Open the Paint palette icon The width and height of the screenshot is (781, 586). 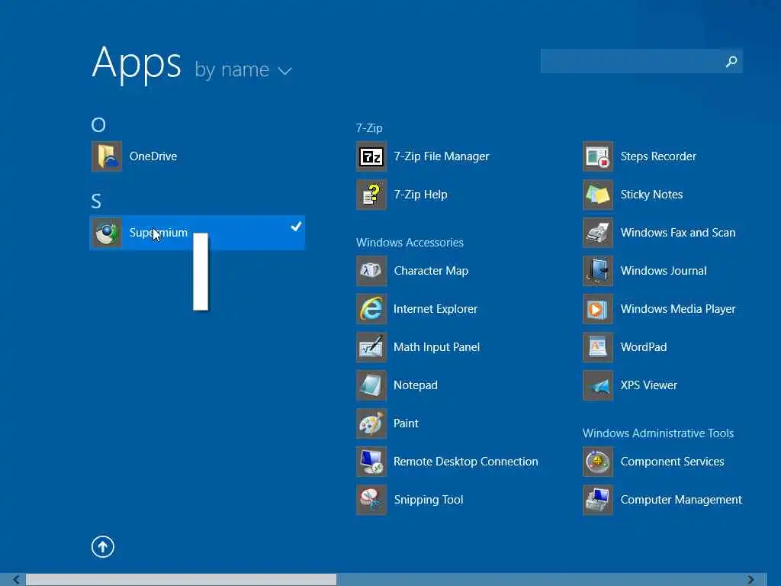click(371, 423)
